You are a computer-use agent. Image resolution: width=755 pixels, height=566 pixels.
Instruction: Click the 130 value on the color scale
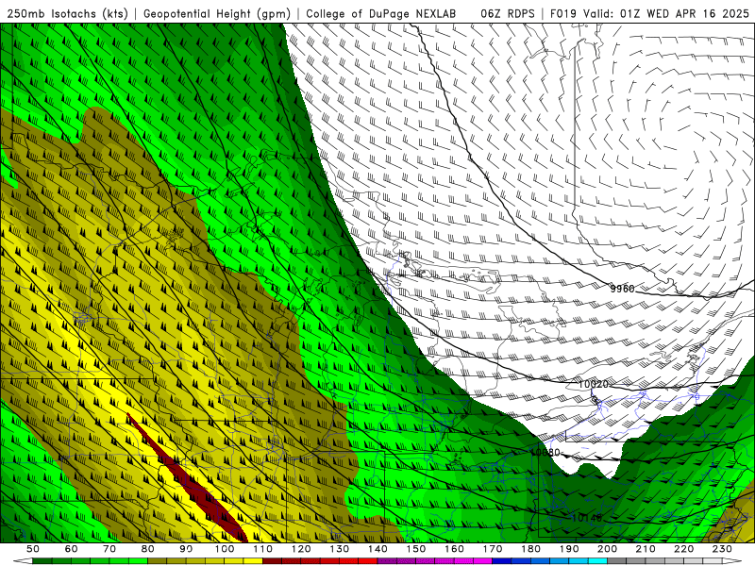pyautogui.click(x=340, y=549)
